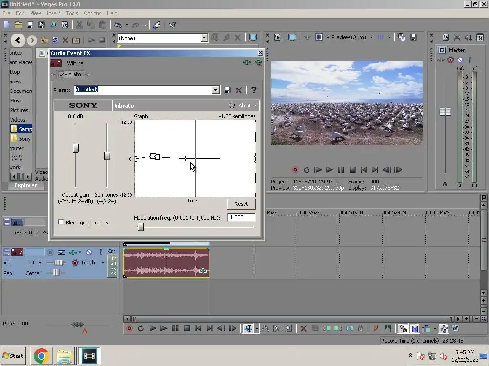Image resolution: width=489 pixels, height=366 pixels.
Task: Open the File menu
Action: [6, 13]
